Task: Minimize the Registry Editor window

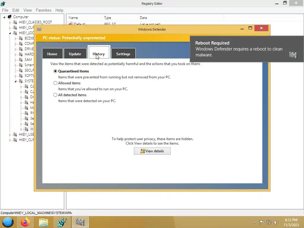Action: [x=277, y=3]
